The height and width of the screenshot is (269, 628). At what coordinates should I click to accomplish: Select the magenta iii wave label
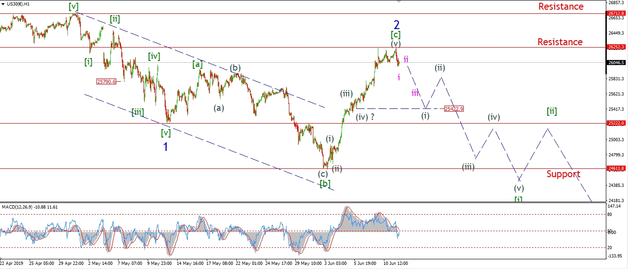click(x=415, y=93)
